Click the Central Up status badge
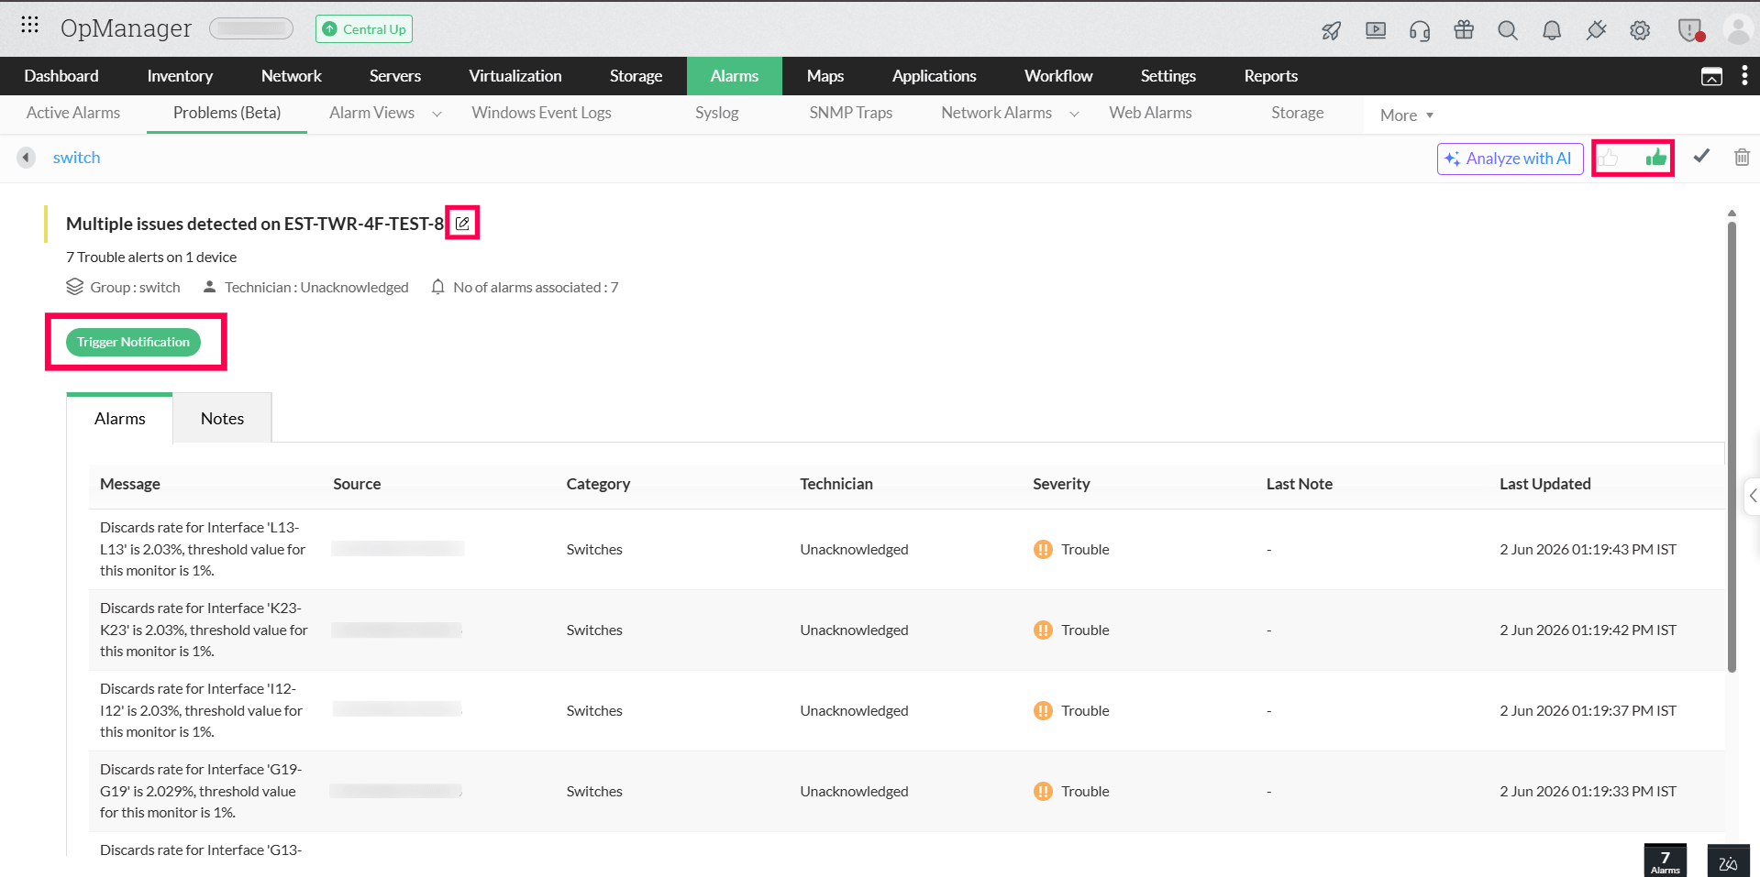Viewport: 1760px width, 877px height. (364, 29)
